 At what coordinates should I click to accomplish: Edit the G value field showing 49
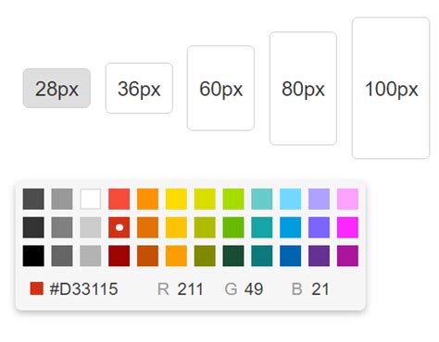pyautogui.click(x=254, y=289)
